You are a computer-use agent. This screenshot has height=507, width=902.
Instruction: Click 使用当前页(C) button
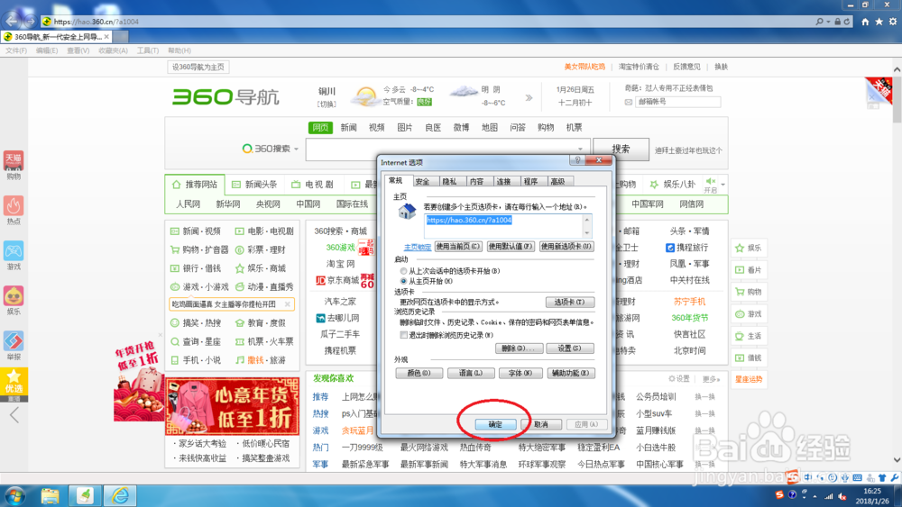tap(458, 247)
